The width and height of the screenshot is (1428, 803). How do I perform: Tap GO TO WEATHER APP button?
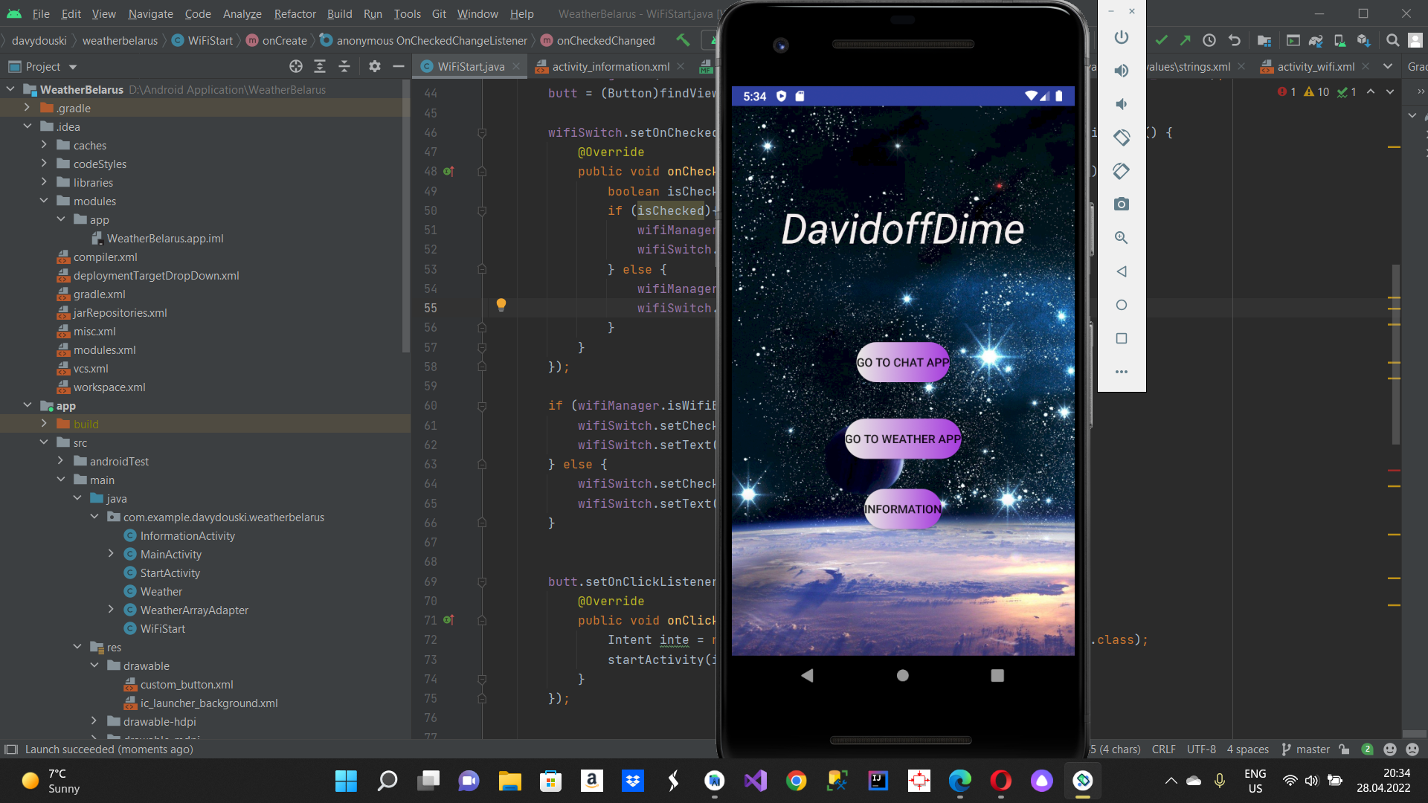903,439
